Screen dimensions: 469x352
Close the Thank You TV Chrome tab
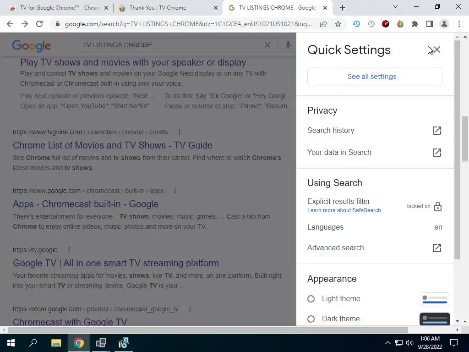(216, 8)
